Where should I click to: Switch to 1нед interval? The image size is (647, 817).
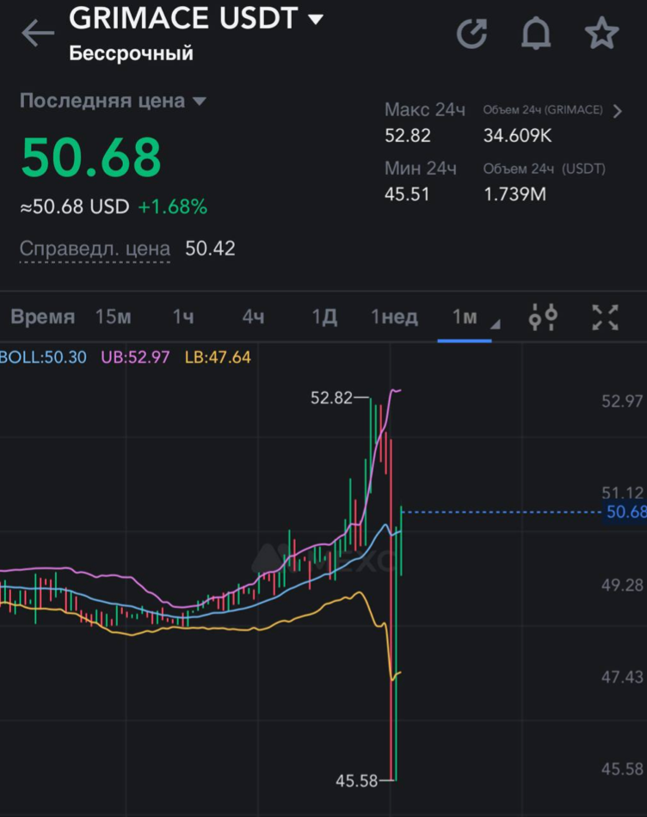pos(394,316)
